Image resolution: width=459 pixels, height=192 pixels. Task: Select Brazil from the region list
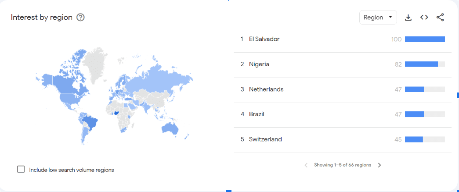tap(257, 114)
